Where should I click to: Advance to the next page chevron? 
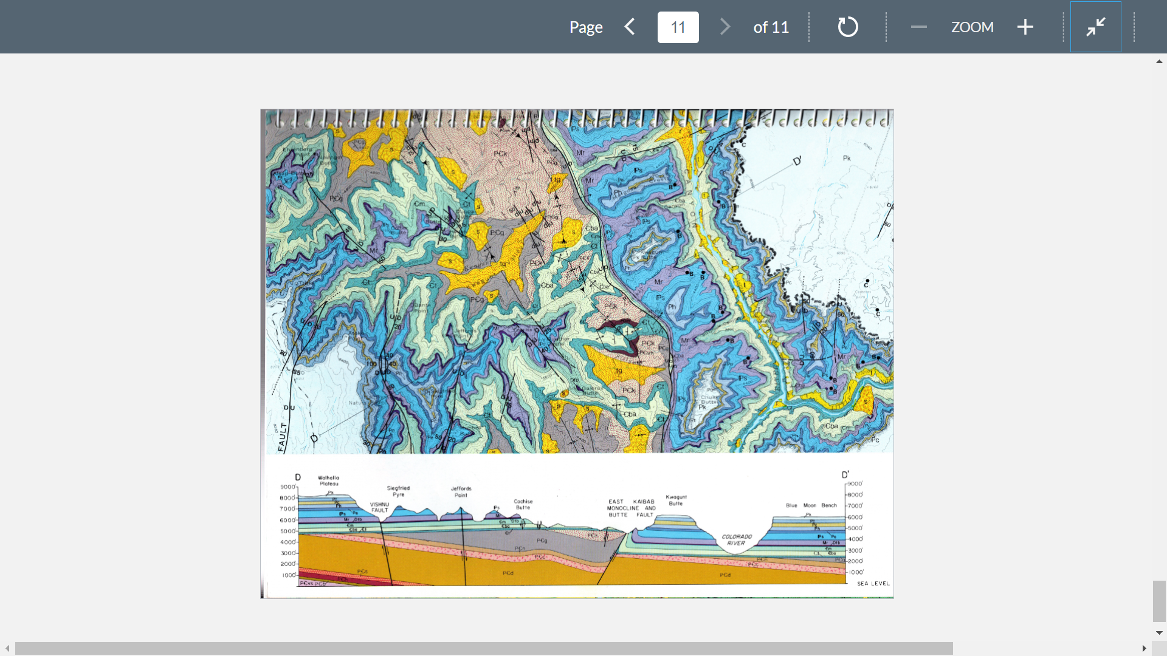pos(725,27)
